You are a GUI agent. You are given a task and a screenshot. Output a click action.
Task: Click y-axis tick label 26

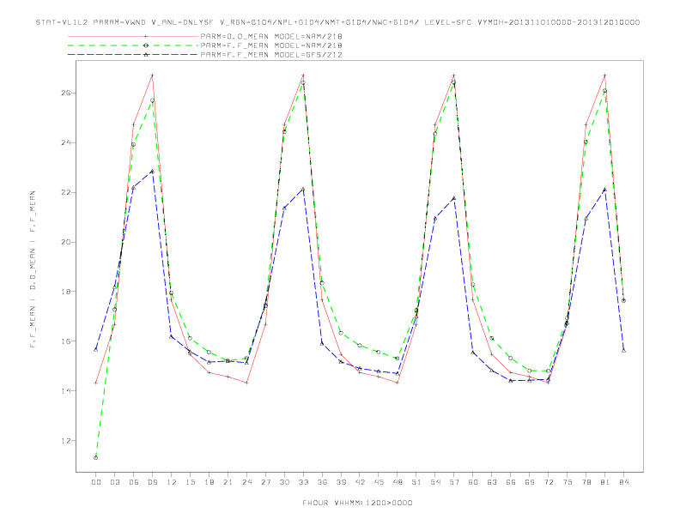tap(65, 94)
